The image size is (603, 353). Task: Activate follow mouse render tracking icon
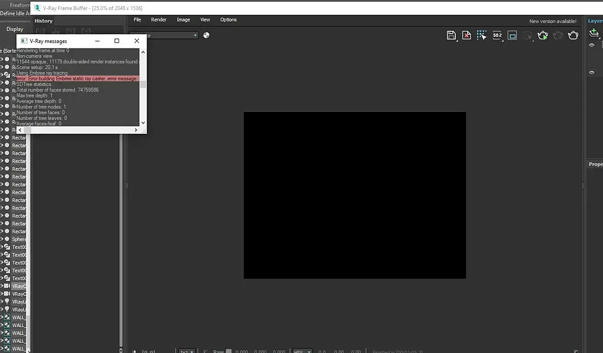tap(481, 35)
